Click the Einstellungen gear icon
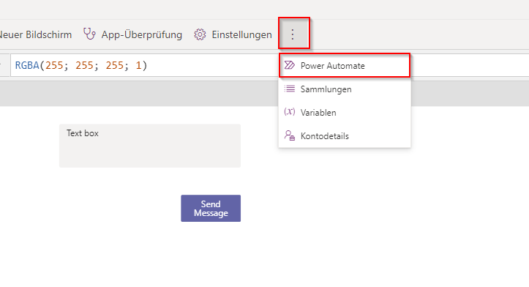 click(x=200, y=34)
